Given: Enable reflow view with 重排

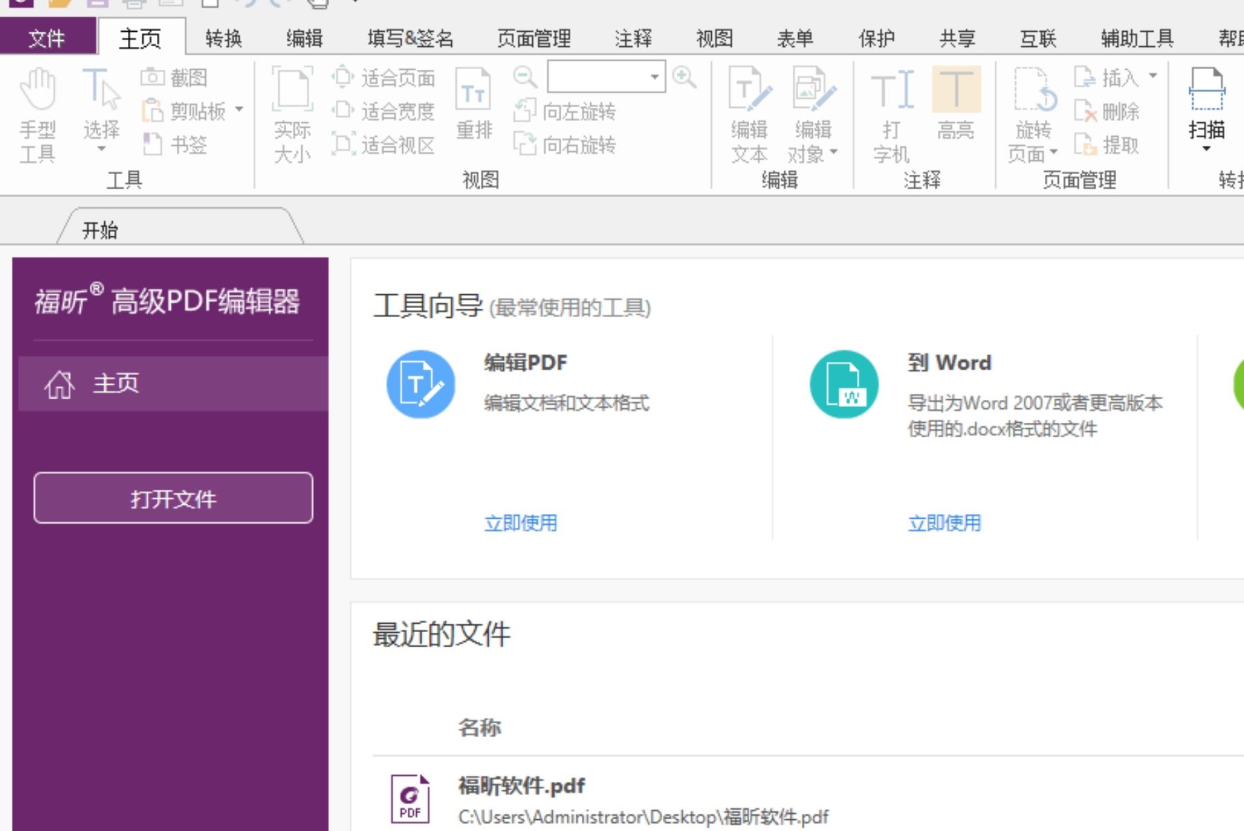Looking at the screenshot, I should click(473, 111).
